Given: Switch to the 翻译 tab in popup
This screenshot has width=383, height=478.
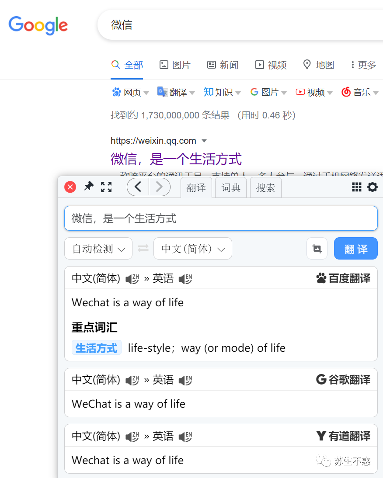Looking at the screenshot, I should click(x=196, y=187).
